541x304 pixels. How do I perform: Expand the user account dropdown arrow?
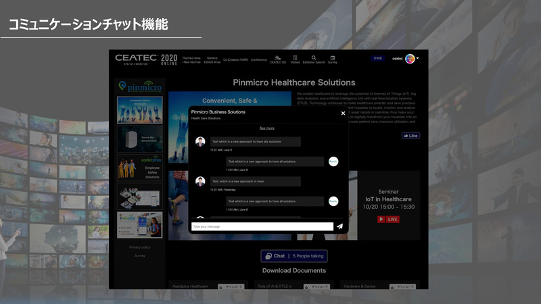pos(417,58)
